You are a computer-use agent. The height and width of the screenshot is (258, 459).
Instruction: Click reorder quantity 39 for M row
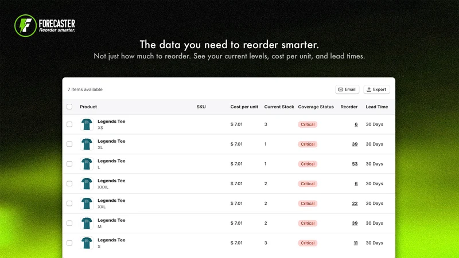click(355, 223)
